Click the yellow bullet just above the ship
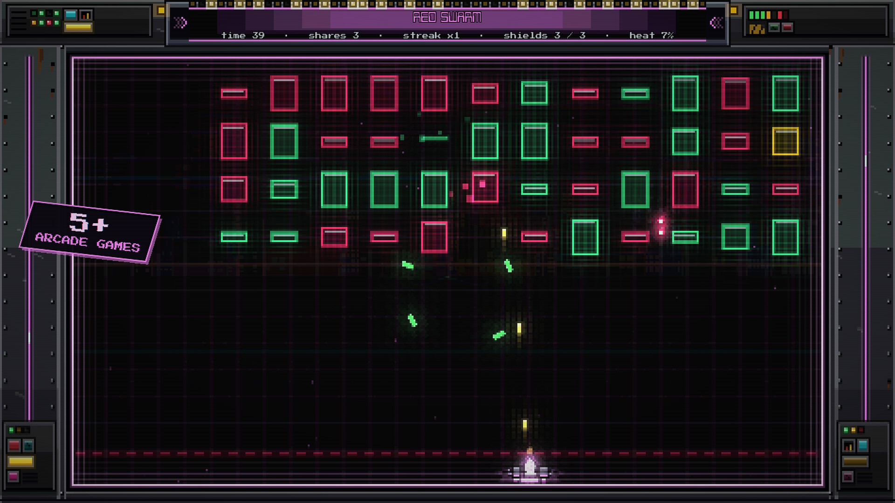 (525, 425)
